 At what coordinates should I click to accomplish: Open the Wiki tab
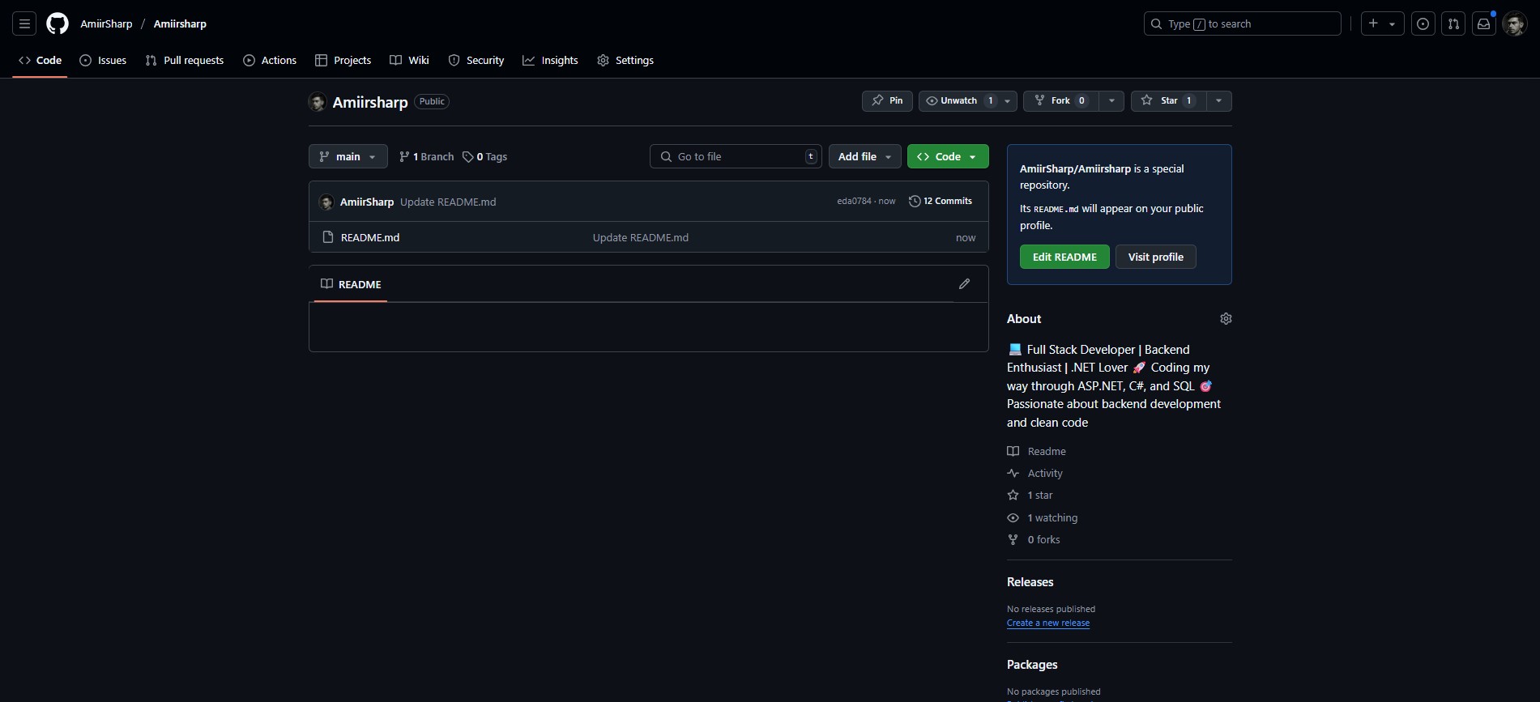point(409,61)
